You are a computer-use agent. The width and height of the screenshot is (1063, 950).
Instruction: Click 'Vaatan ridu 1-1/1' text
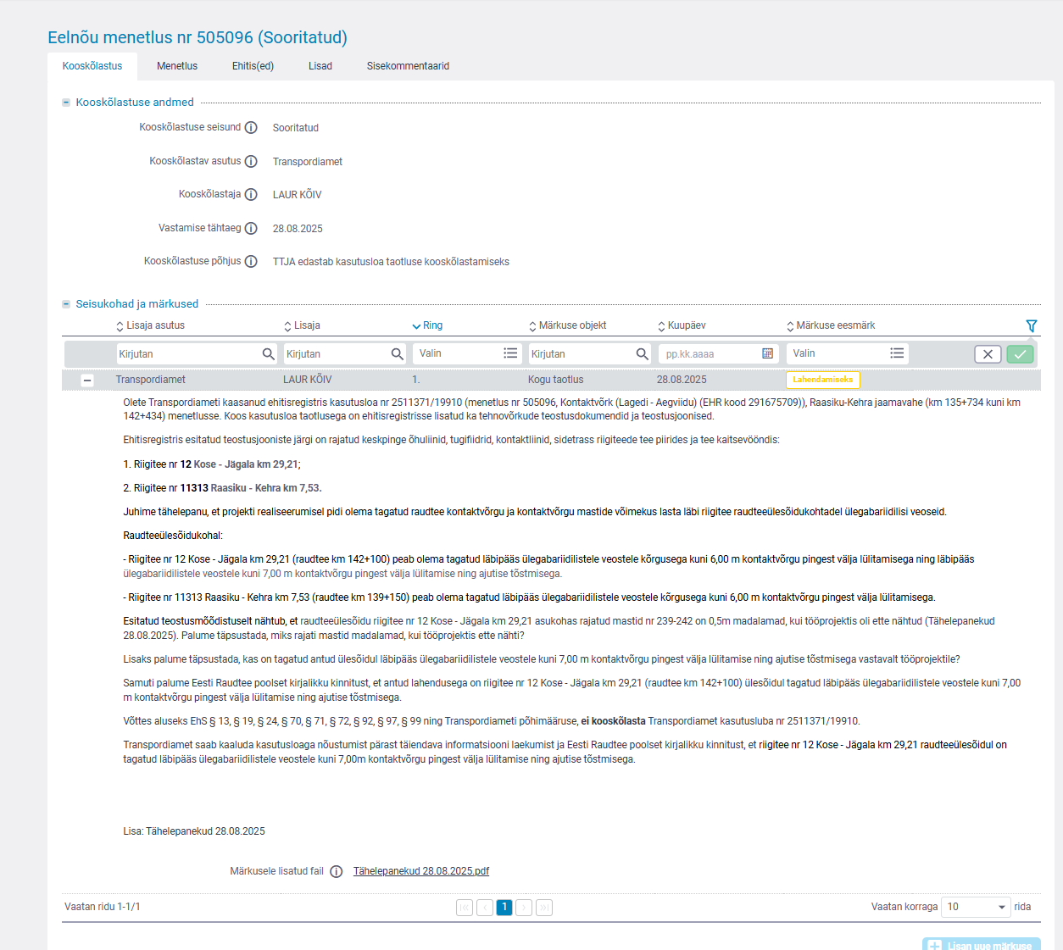point(103,908)
